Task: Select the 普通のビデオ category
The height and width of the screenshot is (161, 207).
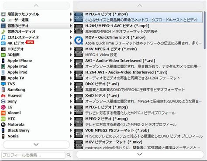Action: click(36, 26)
